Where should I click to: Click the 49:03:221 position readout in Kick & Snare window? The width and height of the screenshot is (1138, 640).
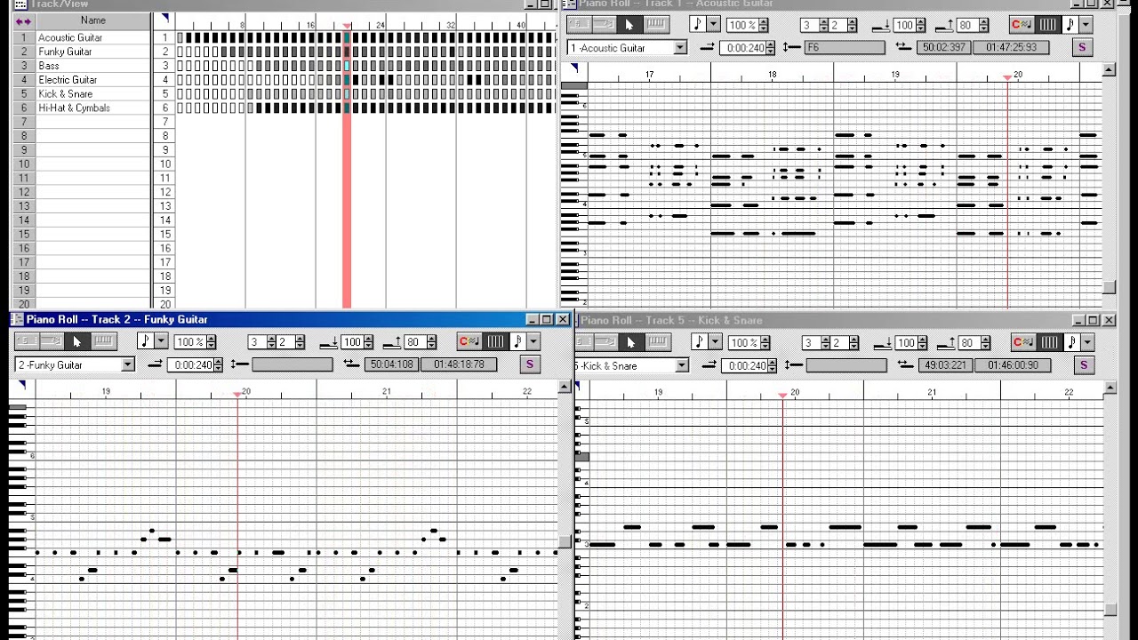(x=945, y=364)
